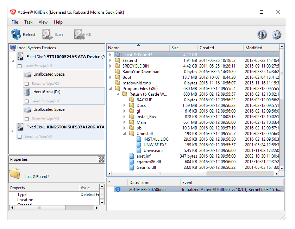Click the BACKUP folder icon
Screen dimensions: 295x229
tap(132, 100)
